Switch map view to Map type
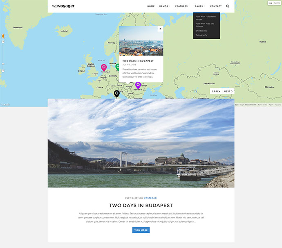This screenshot has width=282, height=248. (270, 3)
